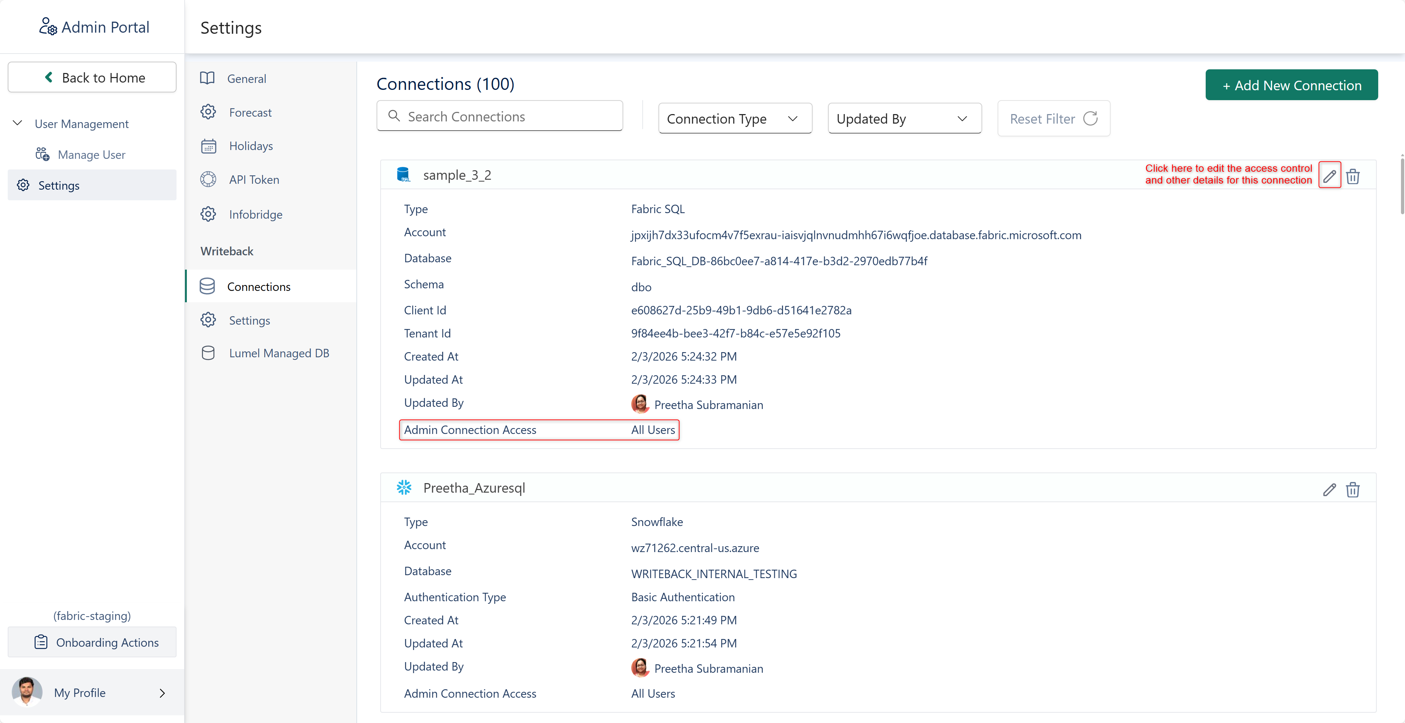This screenshot has width=1405, height=723.
Task: Expand My Profile with the chevron
Action: (x=162, y=693)
